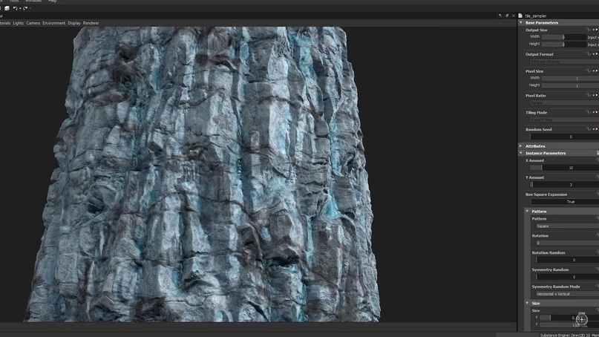This screenshot has height=337, width=599.
Task: Adjust the Random Seed slider
Action: (x=564, y=137)
